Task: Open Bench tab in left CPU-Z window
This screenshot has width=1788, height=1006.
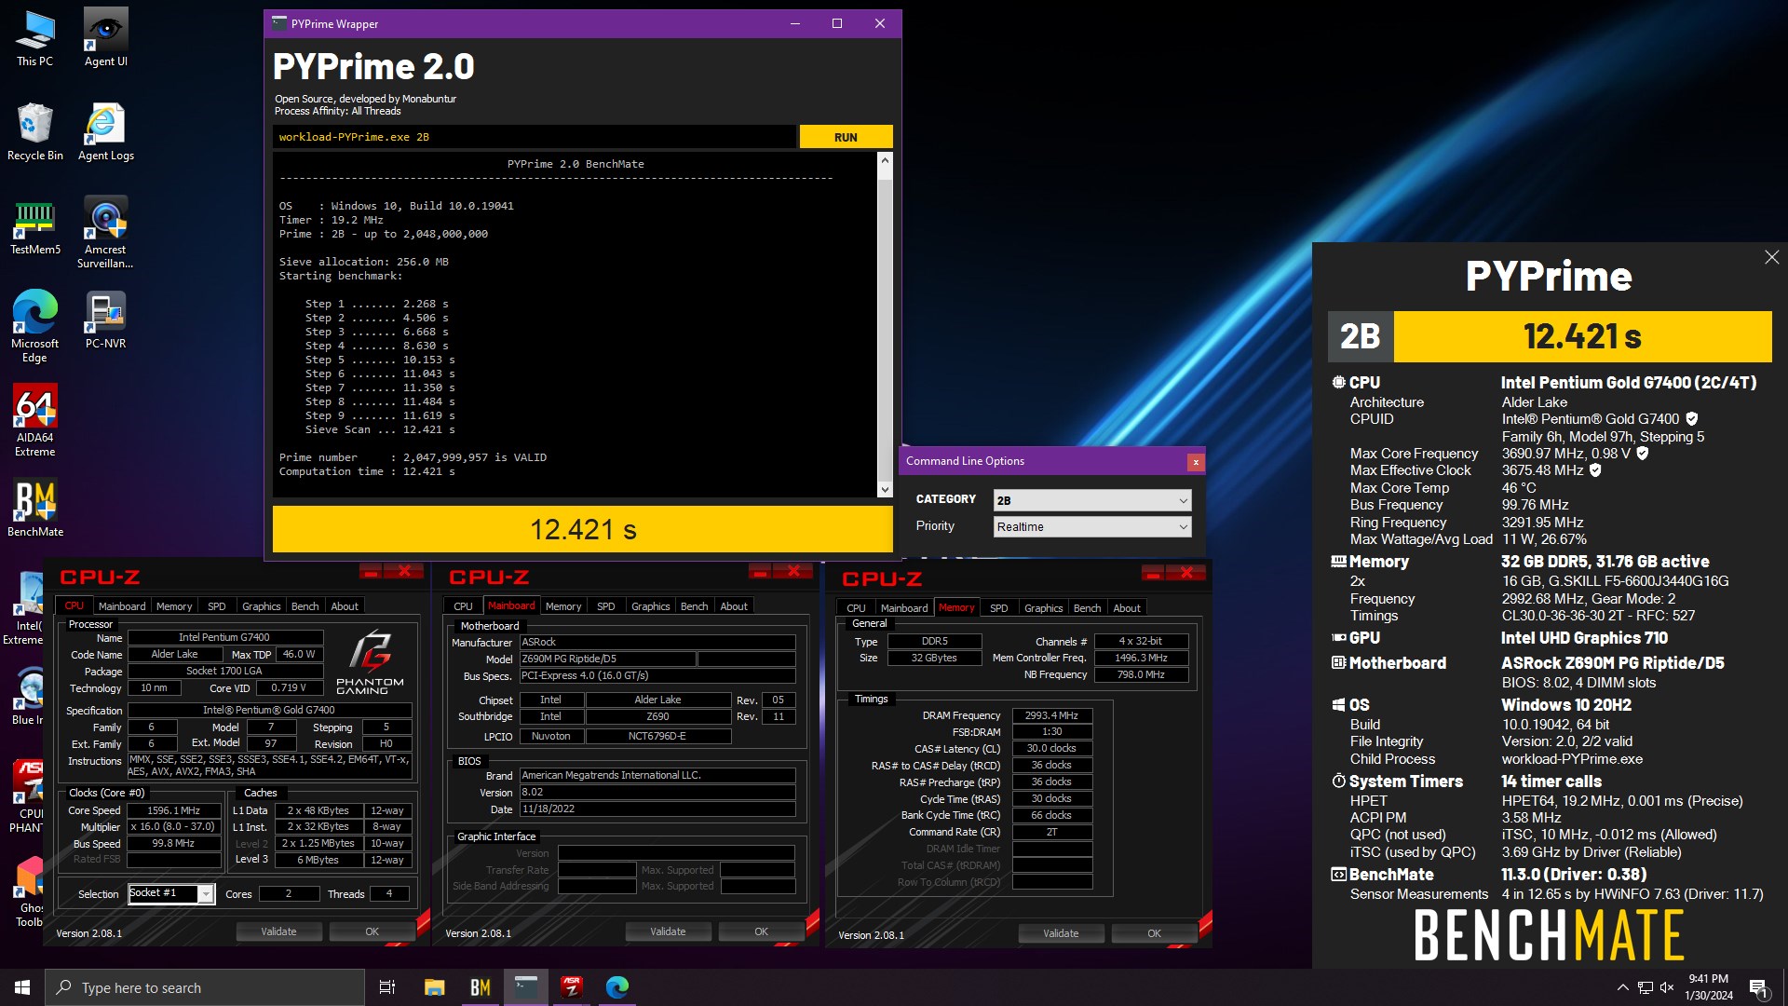Action: [x=305, y=606]
